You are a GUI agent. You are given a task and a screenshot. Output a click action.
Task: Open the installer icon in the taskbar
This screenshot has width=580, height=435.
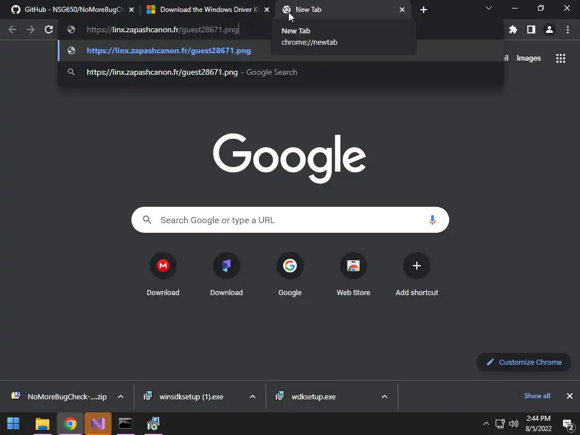click(153, 424)
